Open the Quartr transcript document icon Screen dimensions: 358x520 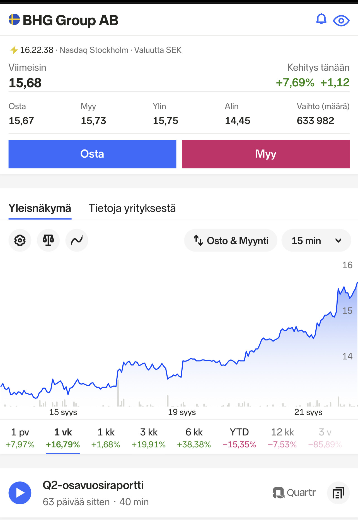click(338, 493)
